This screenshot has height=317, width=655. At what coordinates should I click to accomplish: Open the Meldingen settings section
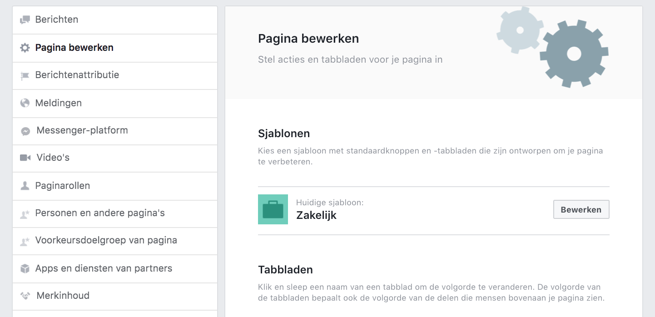coord(58,103)
